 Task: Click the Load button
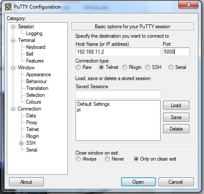pyautogui.click(x=176, y=105)
